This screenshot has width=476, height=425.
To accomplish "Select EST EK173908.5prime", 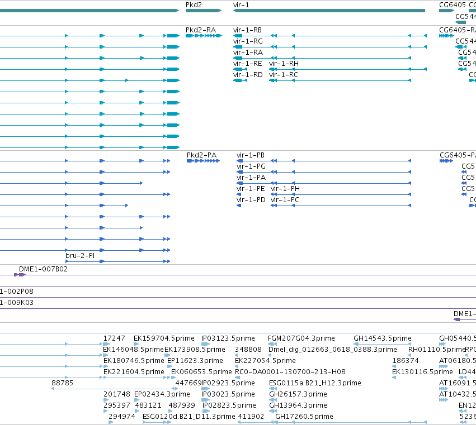I will point(195,350).
